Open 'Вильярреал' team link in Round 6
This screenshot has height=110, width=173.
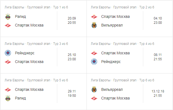point(112,89)
